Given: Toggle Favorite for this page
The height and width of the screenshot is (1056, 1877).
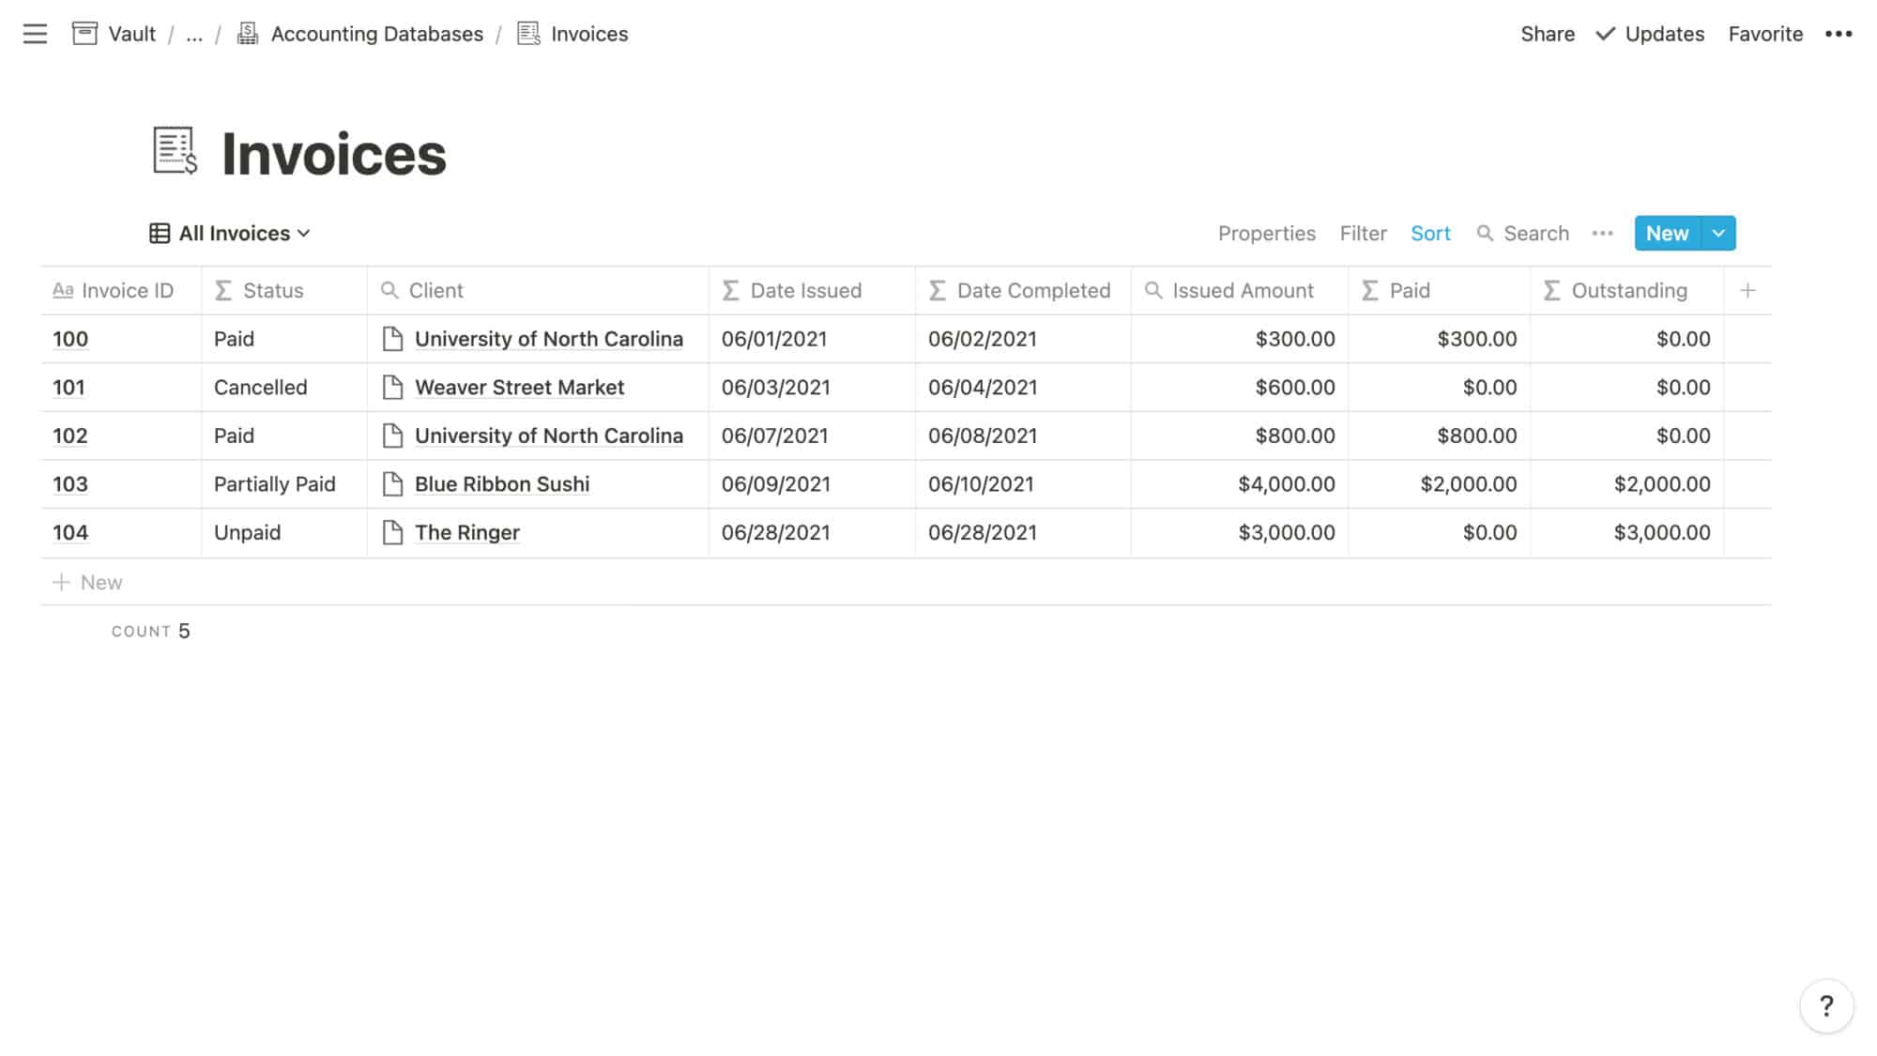Looking at the screenshot, I should tap(1765, 34).
